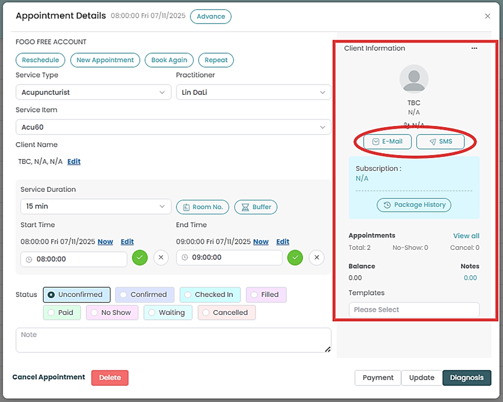The width and height of the screenshot is (503, 402).
Task: Click the client profile avatar
Action: pos(414,79)
